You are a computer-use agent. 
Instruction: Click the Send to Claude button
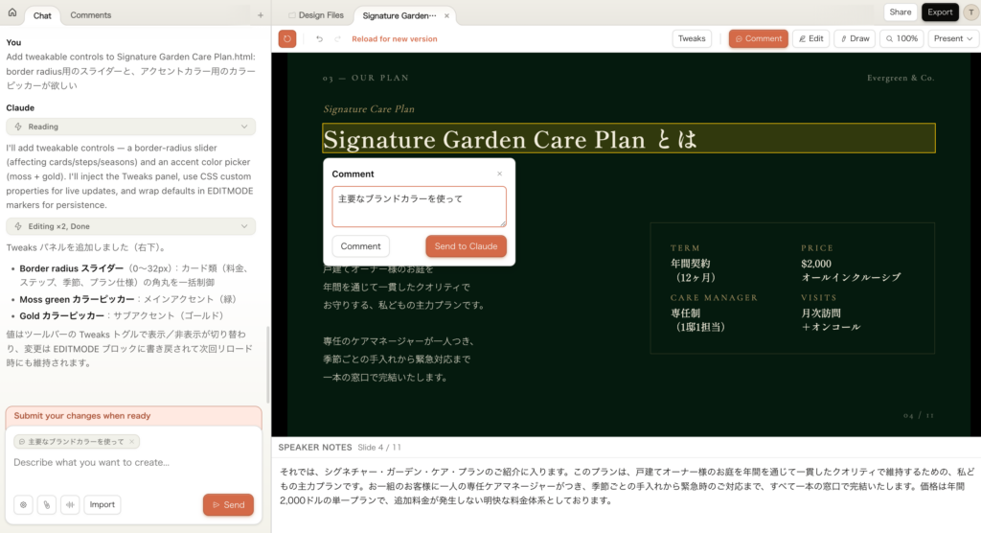(466, 246)
